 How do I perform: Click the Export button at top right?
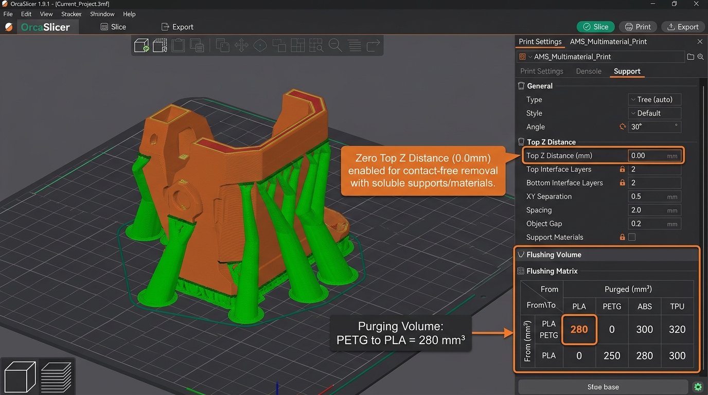click(683, 27)
